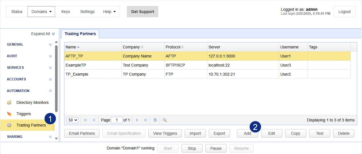362x154 pixels.
Task: Open the page size 50 dropdown
Action: 72,120
